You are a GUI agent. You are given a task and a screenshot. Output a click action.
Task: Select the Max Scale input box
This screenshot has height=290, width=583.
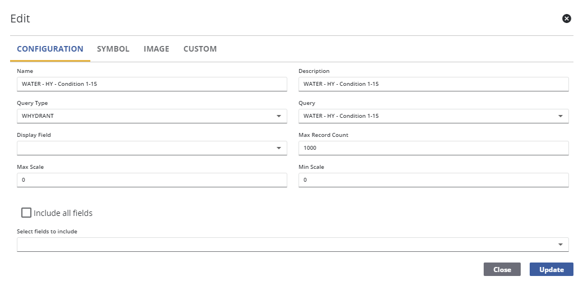pyautogui.click(x=152, y=180)
